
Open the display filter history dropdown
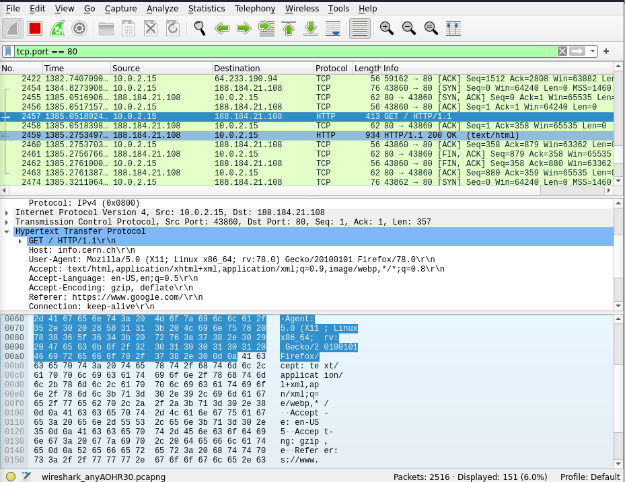[x=593, y=51]
